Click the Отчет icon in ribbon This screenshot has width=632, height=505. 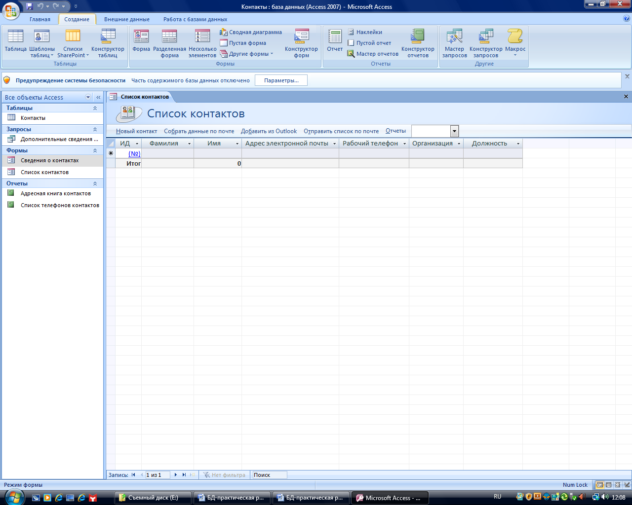click(x=335, y=41)
